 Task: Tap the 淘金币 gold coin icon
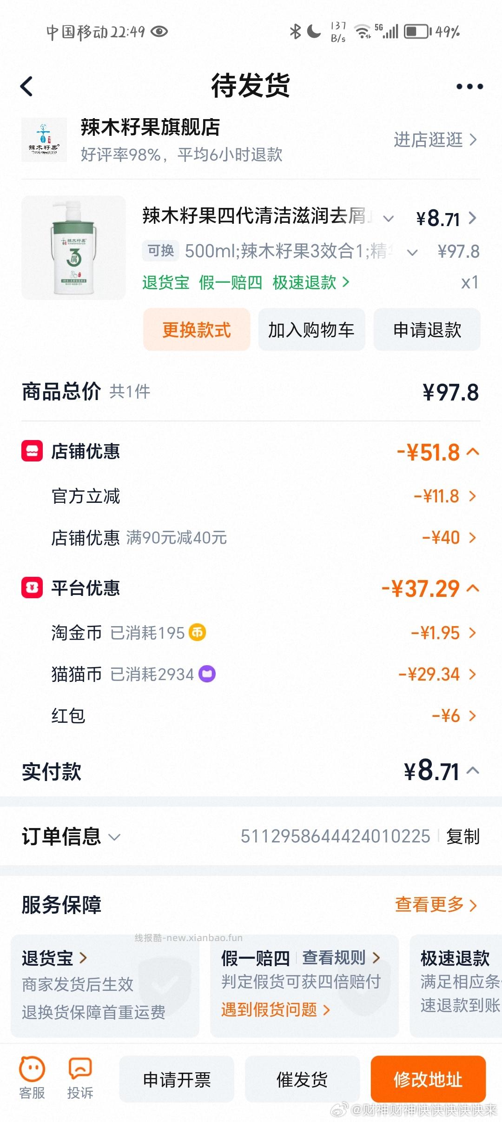(x=197, y=633)
